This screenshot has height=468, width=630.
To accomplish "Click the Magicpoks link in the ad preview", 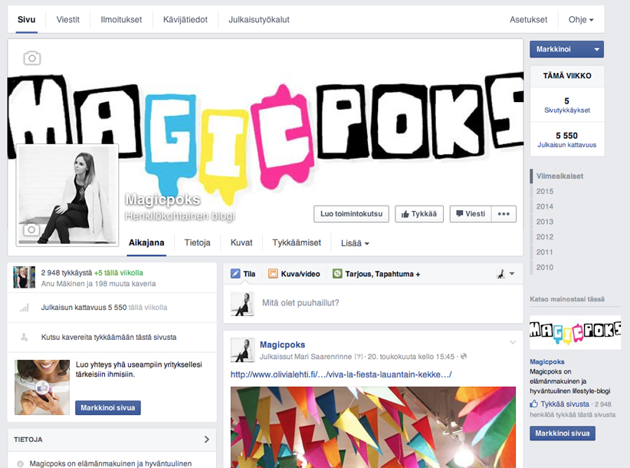I will tap(546, 361).
